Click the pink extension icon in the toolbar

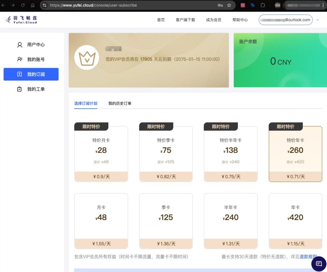point(243,5)
